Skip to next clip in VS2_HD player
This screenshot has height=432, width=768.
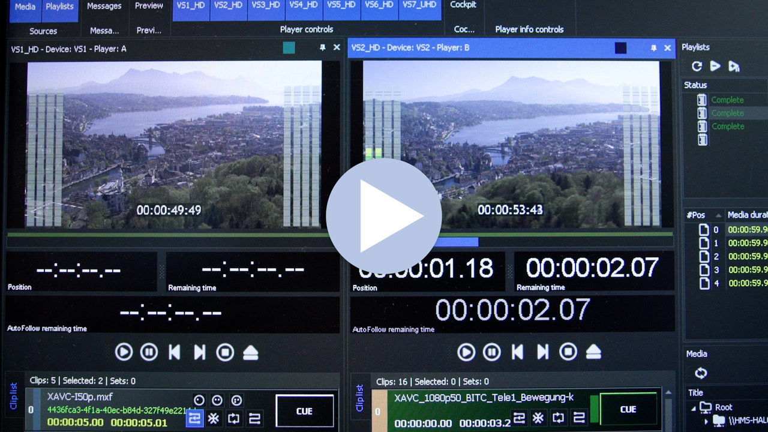coord(542,352)
